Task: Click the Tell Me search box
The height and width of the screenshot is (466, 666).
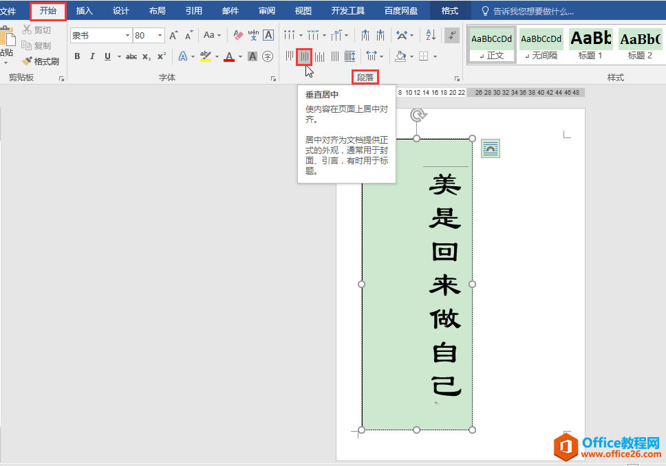Action: (528, 12)
